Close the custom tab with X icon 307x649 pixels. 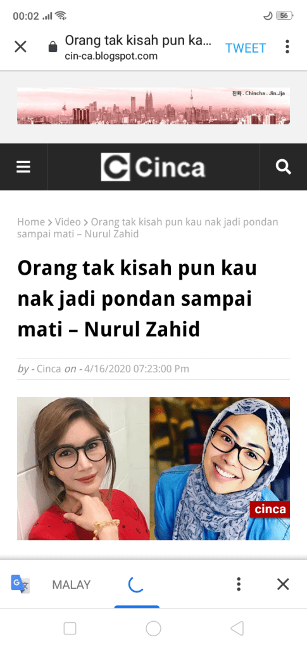(x=20, y=47)
